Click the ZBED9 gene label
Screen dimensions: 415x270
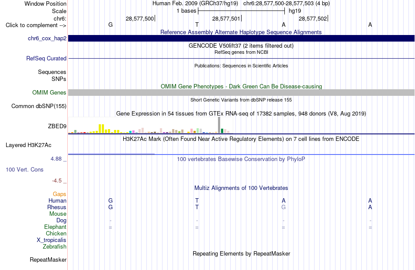pos(57,126)
